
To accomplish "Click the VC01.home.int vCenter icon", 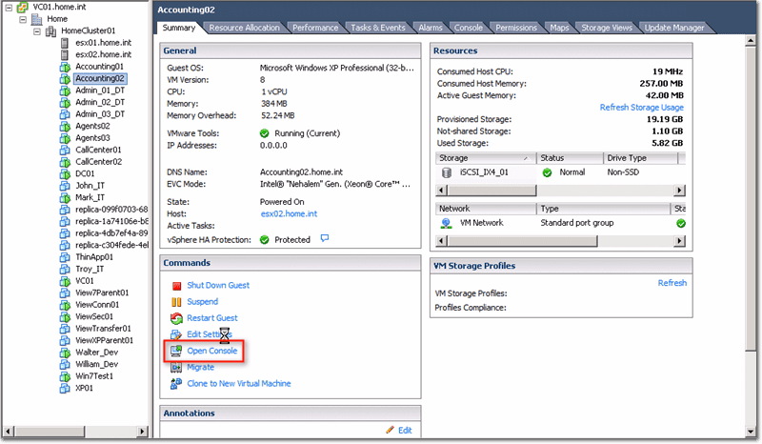I will (x=22, y=8).
